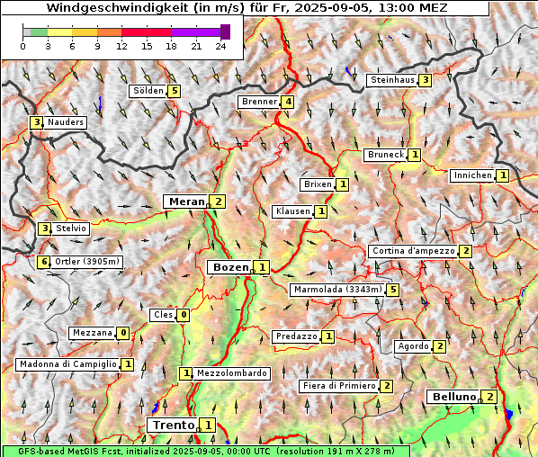Click the Nauders wind value 3 badge
This screenshot has height=457, width=538.
(36, 122)
